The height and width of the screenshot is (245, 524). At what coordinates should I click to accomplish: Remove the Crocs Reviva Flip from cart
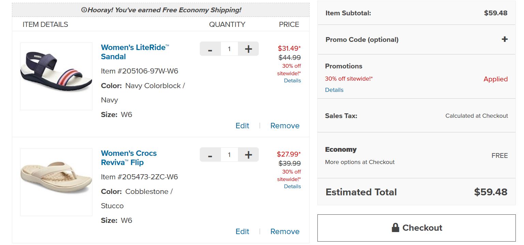click(x=285, y=232)
